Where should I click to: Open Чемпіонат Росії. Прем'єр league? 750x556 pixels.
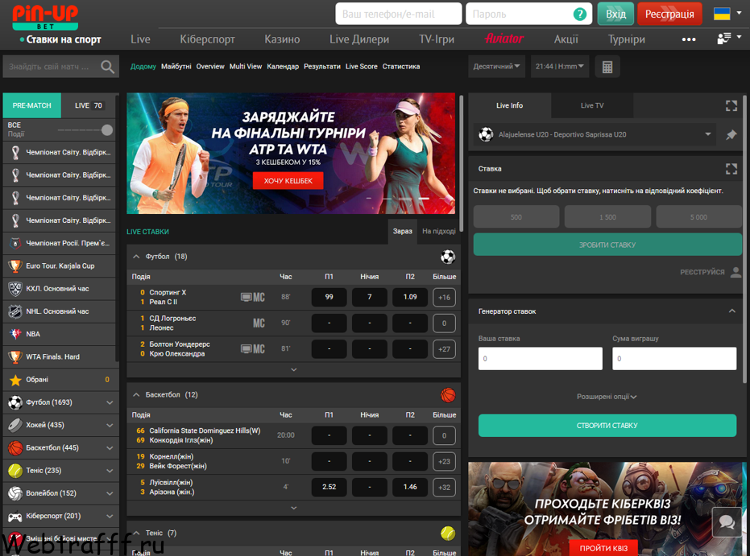click(x=60, y=243)
